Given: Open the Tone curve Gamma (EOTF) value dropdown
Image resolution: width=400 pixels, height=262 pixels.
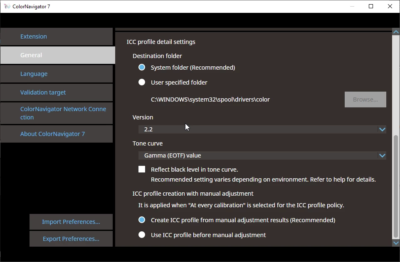Looking at the screenshot, I should [x=262, y=155].
